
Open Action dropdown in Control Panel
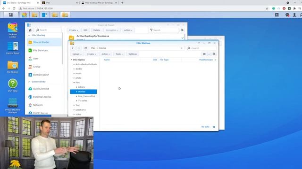coord(128,30)
